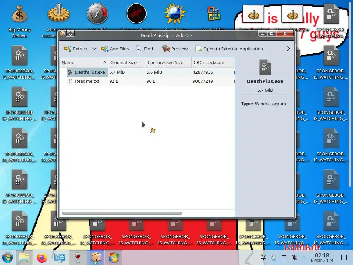
Task: Click the large DeathPlus.exe icon in info panel
Action: pos(265,67)
